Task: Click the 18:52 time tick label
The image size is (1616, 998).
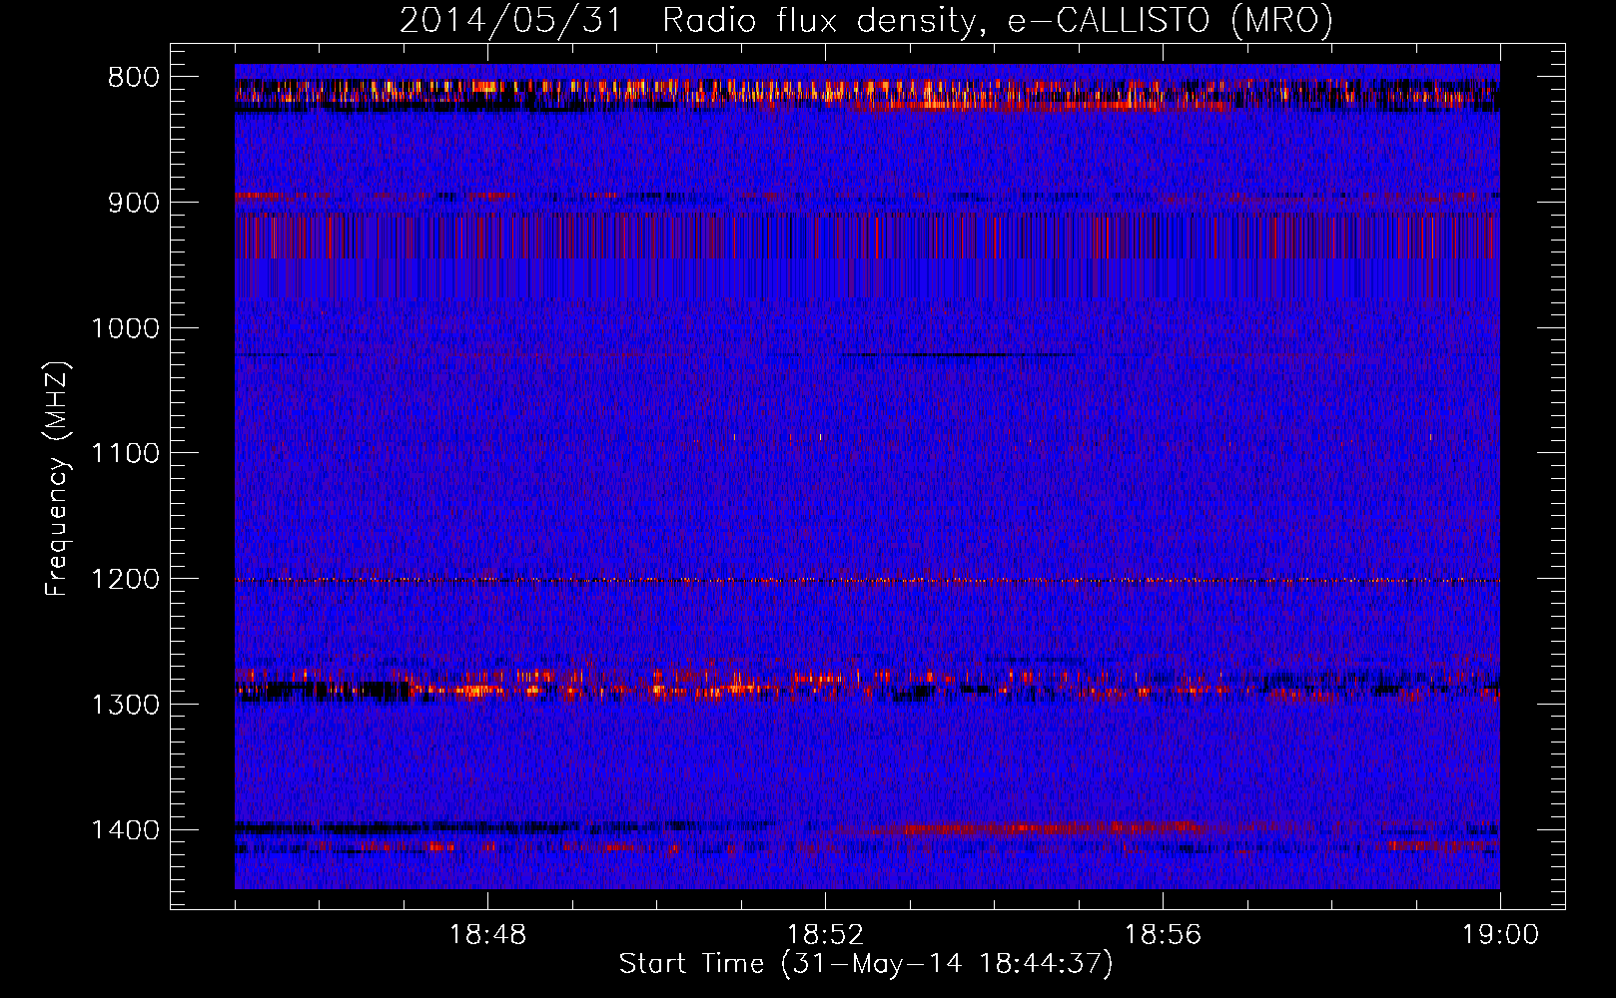Action: tap(825, 935)
